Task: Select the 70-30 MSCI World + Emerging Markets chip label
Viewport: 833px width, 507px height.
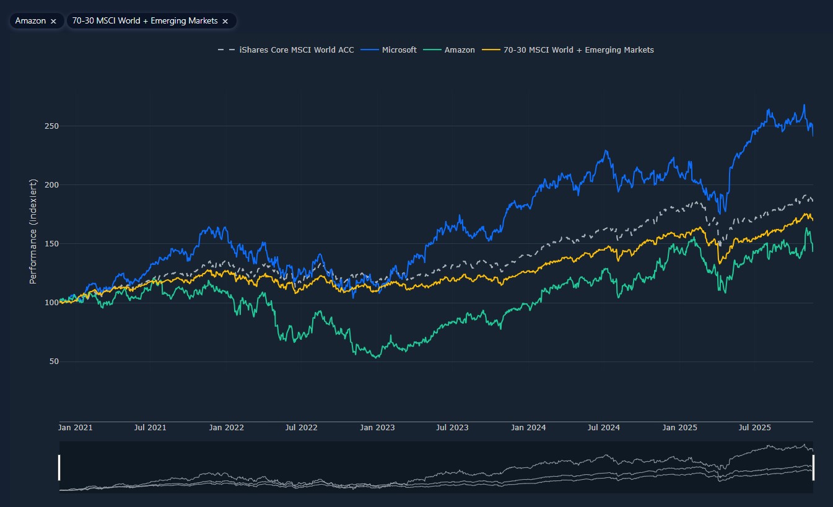Action: tap(145, 21)
